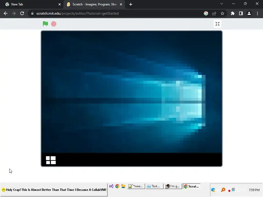Launch Chrome from quick launch icon
Screen dimensions: 263x197
117,186
